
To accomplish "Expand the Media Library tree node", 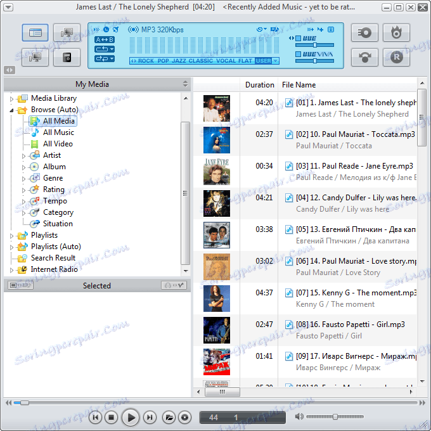I will [11, 99].
